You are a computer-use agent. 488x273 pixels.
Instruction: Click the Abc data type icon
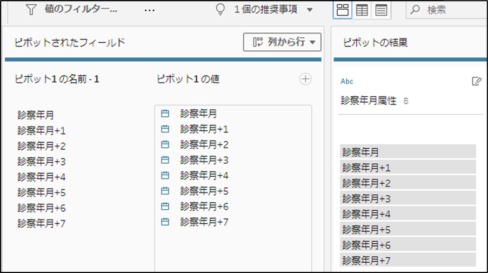(347, 81)
